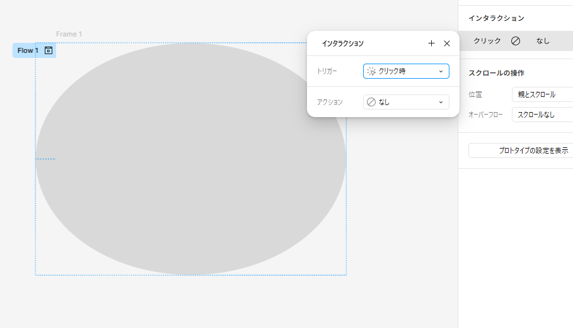The height and width of the screenshot is (328, 573).
Task: Expand the オーバーフロー dropdown スクロールなし
Action: tap(542, 115)
